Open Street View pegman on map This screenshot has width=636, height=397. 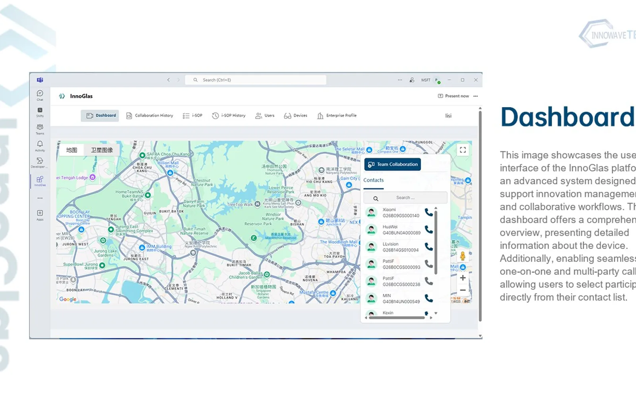(x=463, y=256)
